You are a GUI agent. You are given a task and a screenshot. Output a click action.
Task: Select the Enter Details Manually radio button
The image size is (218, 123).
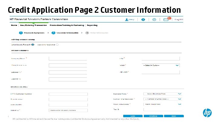point(33,45)
